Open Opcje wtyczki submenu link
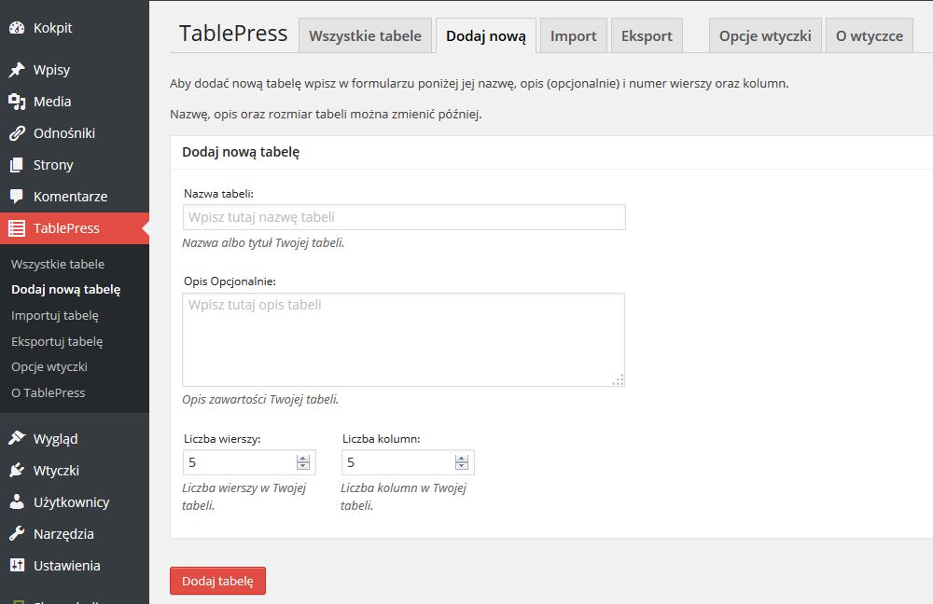This screenshot has width=933, height=604. click(49, 367)
